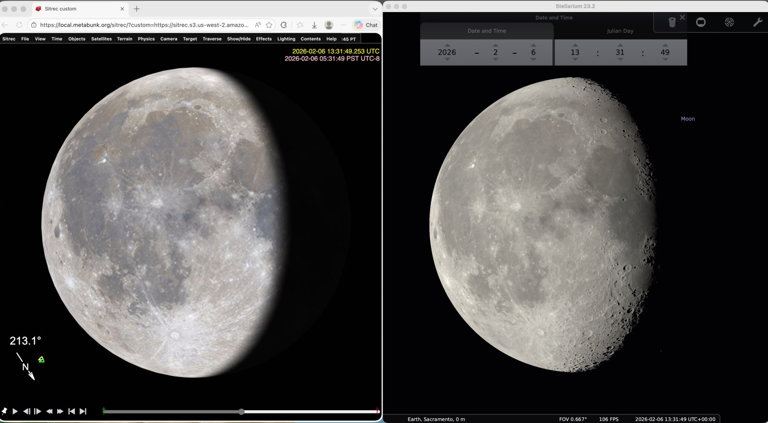Screen dimensions: 768x423
Task: Click the pin icon beside playback controls
Action: pyautogui.click(x=4, y=411)
